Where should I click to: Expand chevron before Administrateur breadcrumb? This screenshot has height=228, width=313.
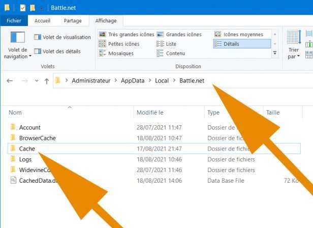[x=67, y=80]
